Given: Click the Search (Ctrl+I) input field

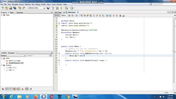Looking at the screenshot, I should tap(164, 4).
